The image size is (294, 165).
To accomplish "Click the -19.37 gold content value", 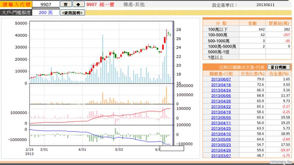I will 285,150.
